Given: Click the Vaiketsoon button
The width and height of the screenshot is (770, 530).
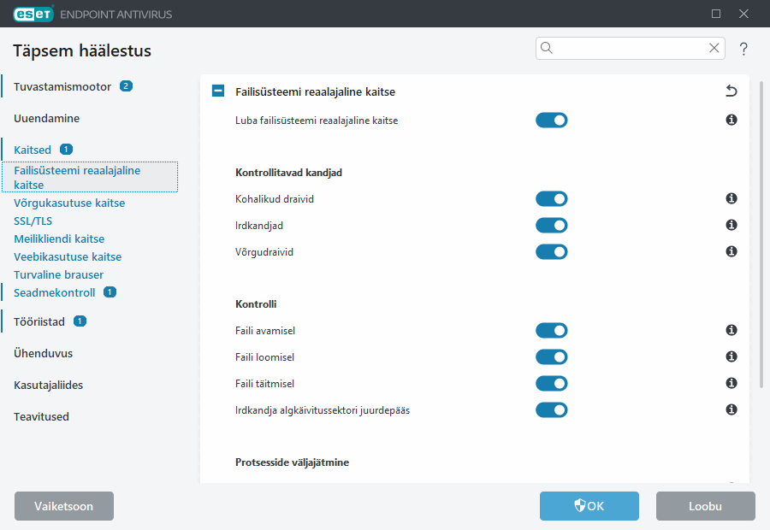Looking at the screenshot, I should pos(64,506).
